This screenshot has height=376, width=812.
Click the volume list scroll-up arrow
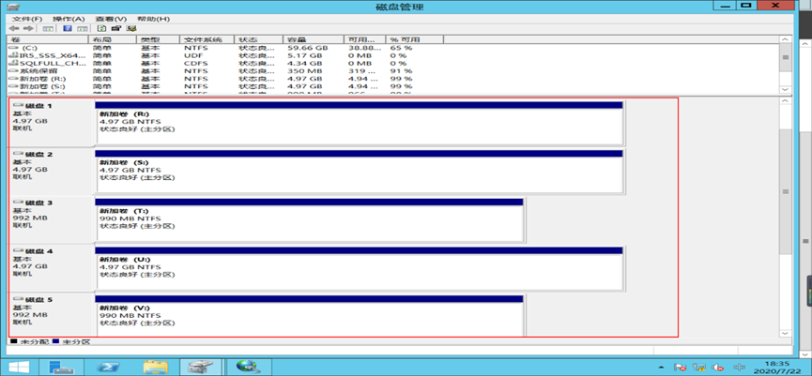pos(786,39)
